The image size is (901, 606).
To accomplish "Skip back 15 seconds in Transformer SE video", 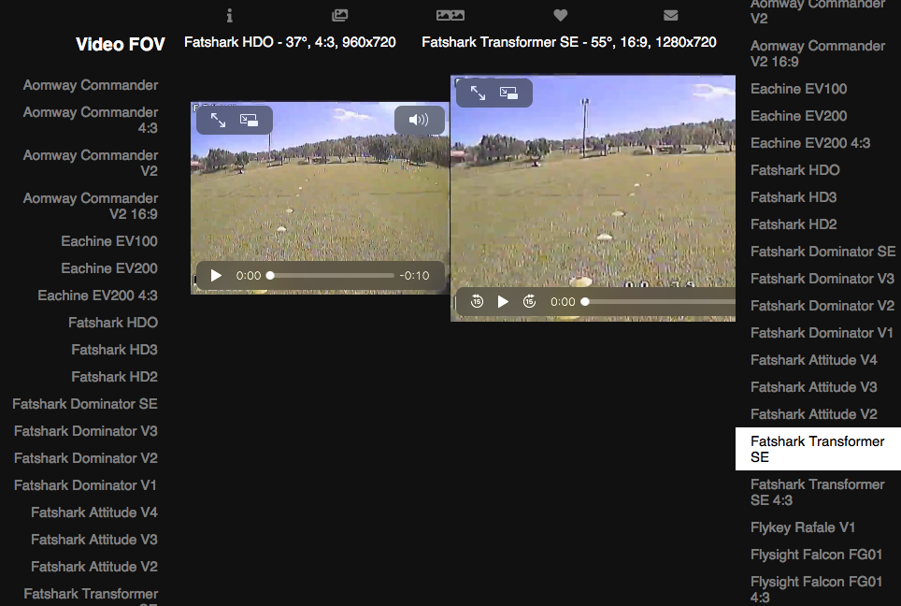I will (x=477, y=301).
